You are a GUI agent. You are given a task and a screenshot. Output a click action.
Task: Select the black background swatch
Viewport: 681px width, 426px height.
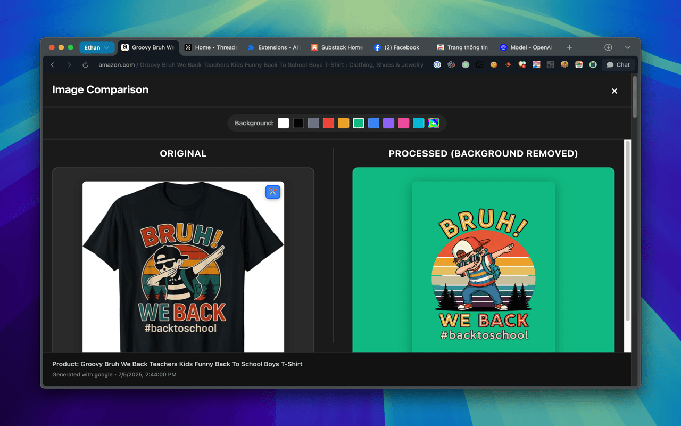[298, 123]
